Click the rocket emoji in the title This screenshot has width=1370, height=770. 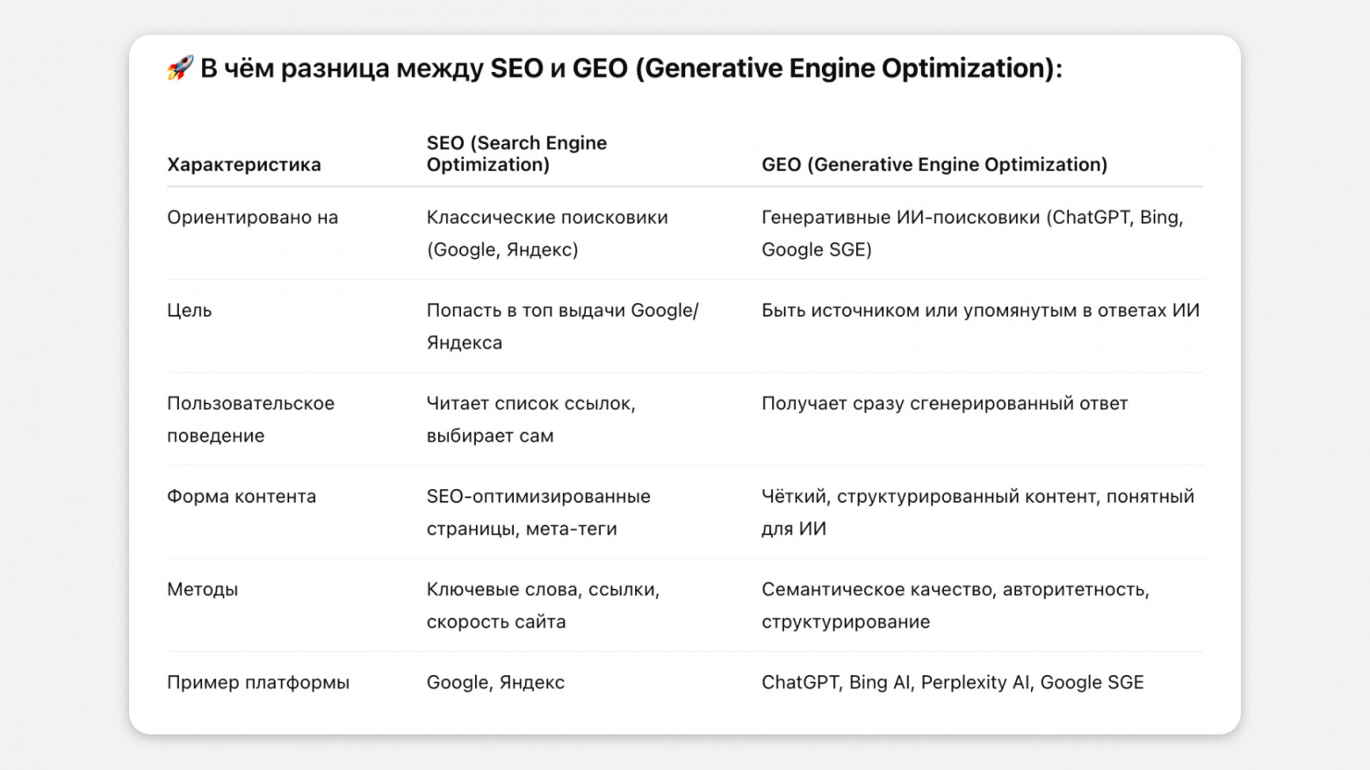point(180,68)
